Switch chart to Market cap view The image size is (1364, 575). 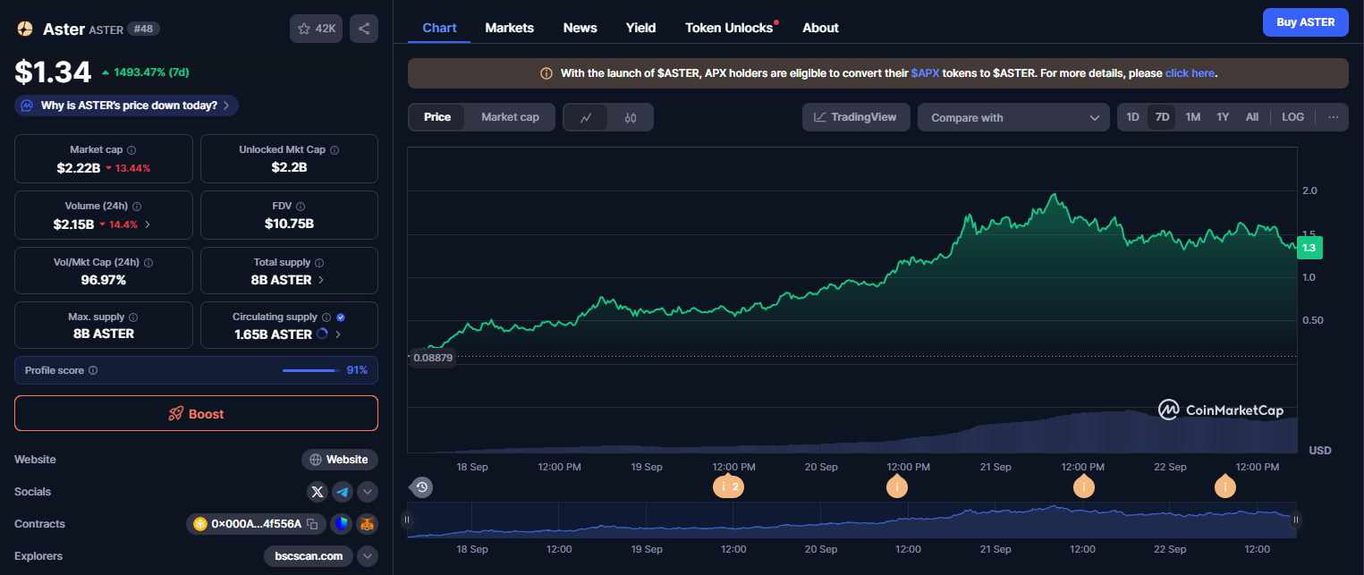pos(510,117)
